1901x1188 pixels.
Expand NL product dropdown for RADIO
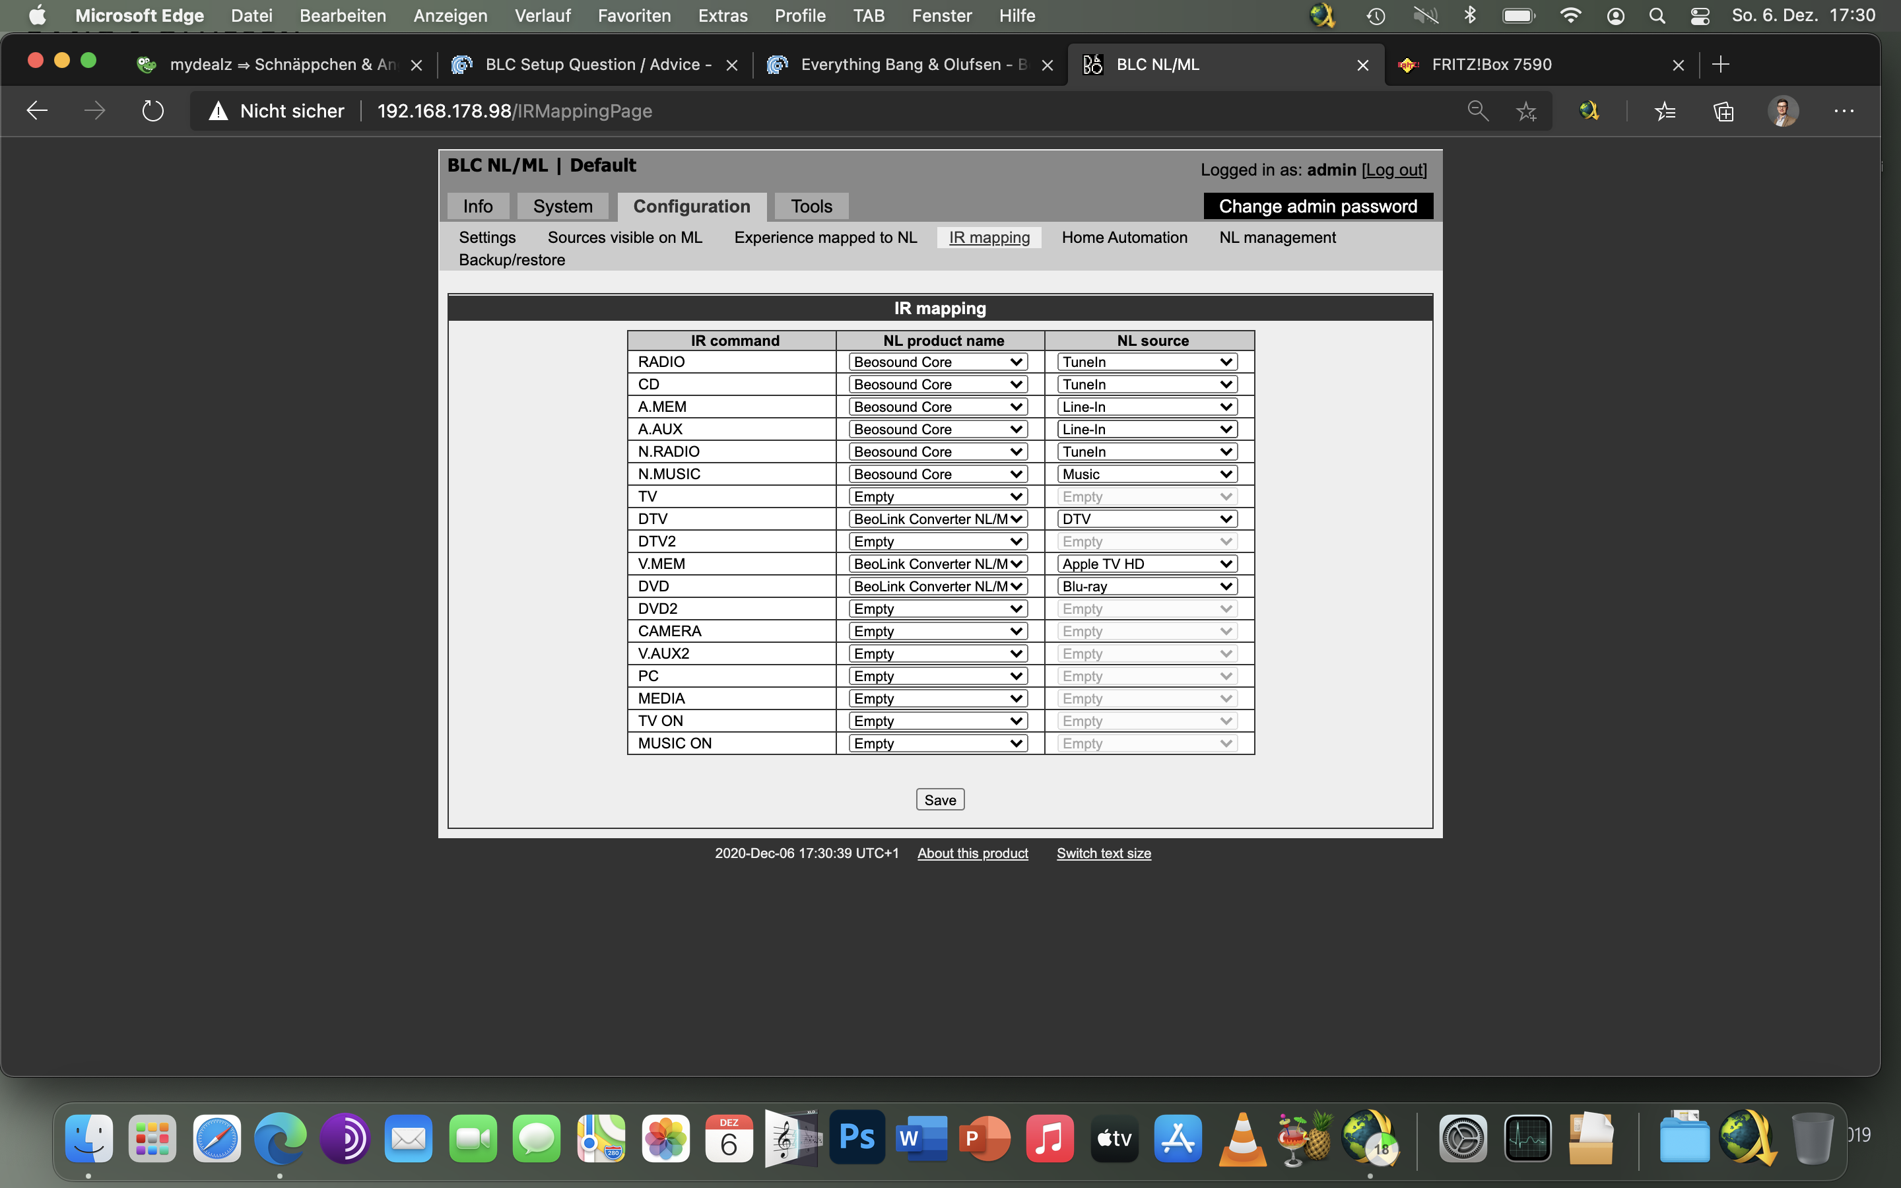pyautogui.click(x=938, y=362)
